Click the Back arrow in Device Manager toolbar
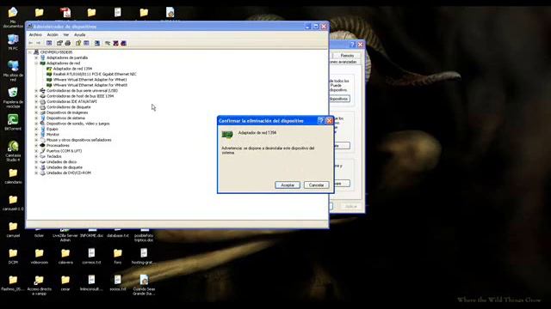Image resolution: width=551 pixels, height=309 pixels. coord(31,43)
